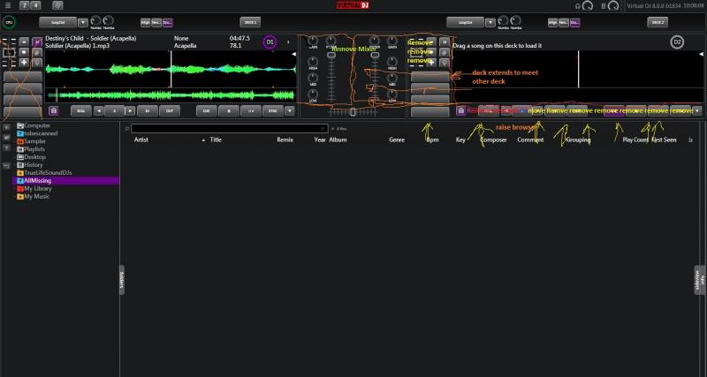Open dropdown arrow next to SYNC on deck 1

(290, 110)
